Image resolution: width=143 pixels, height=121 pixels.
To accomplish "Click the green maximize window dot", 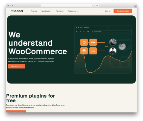I will 13,5.
